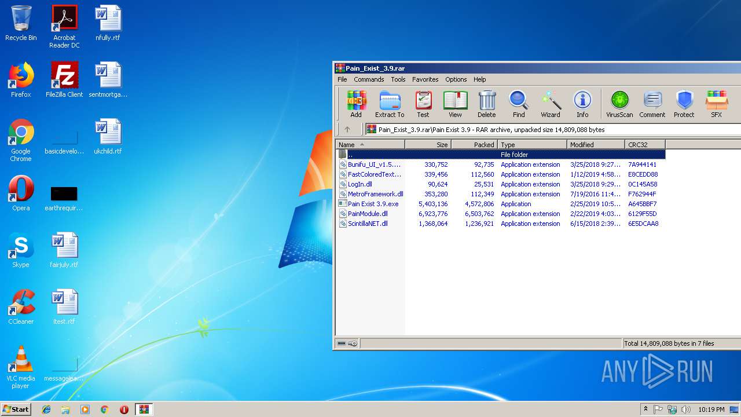This screenshot has width=741, height=417.
Task: Click the SFX toolbar icon
Action: pyautogui.click(x=717, y=104)
